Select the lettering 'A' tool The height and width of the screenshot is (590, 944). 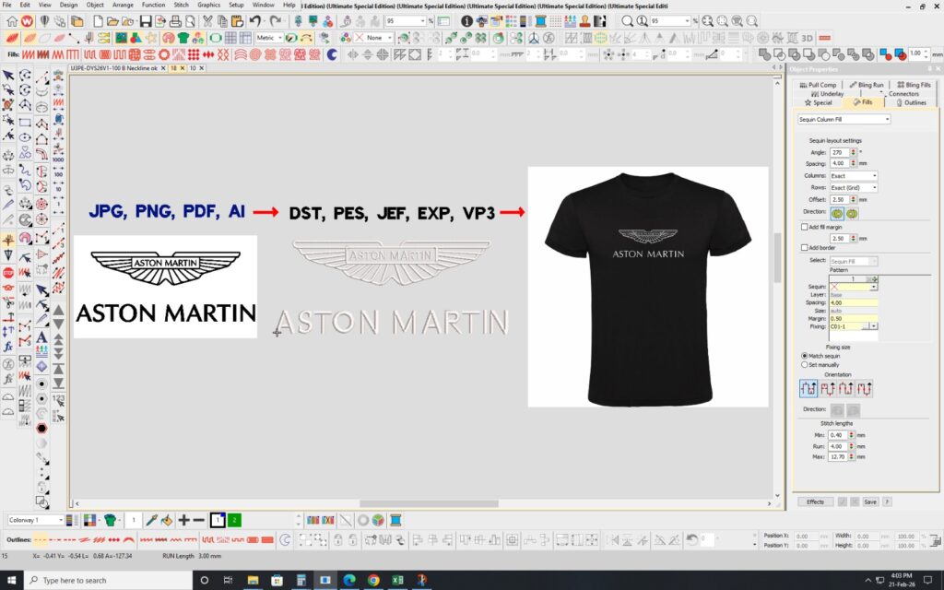pyautogui.click(x=41, y=336)
